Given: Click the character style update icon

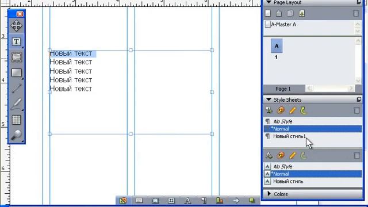Looking at the screenshot, I should pyautogui.click(x=303, y=155).
